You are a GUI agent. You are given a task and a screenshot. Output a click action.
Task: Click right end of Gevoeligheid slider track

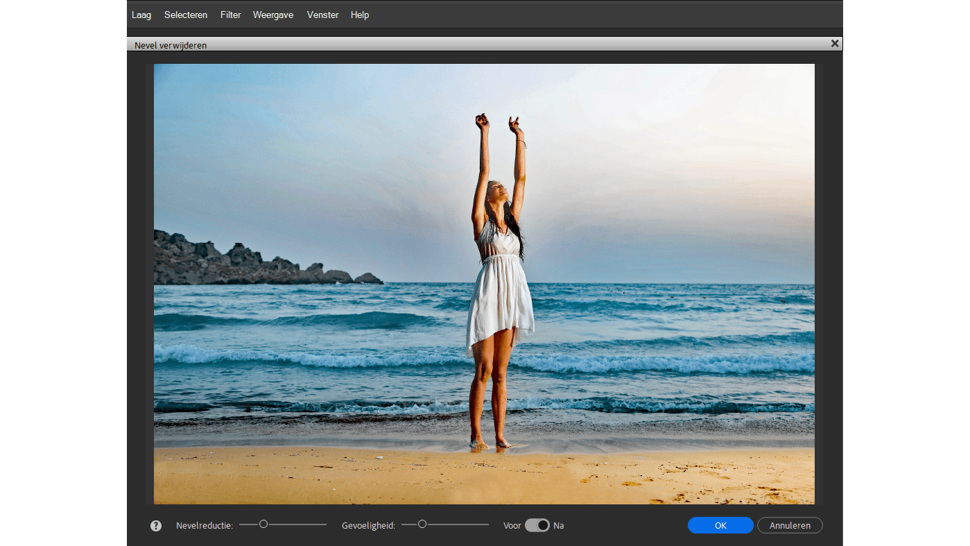tap(487, 524)
